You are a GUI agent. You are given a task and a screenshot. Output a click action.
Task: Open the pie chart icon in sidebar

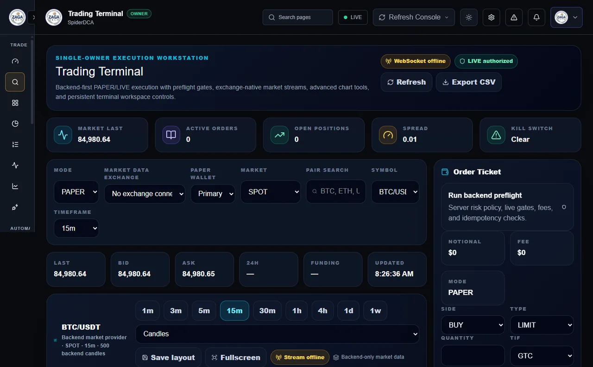[x=15, y=124]
